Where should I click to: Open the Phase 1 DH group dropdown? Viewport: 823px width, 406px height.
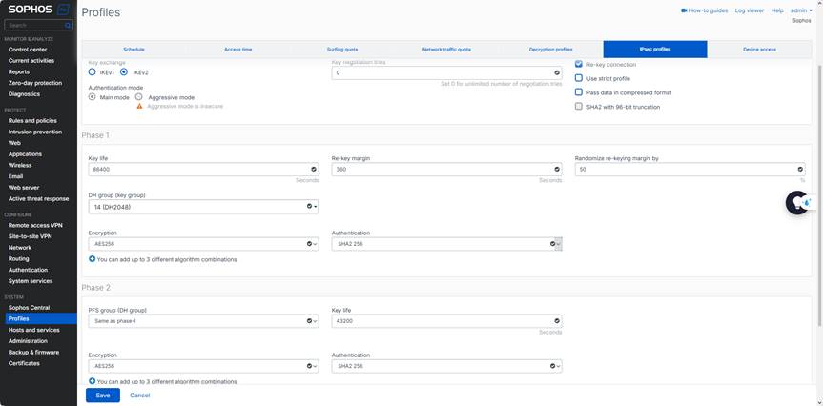(202, 206)
